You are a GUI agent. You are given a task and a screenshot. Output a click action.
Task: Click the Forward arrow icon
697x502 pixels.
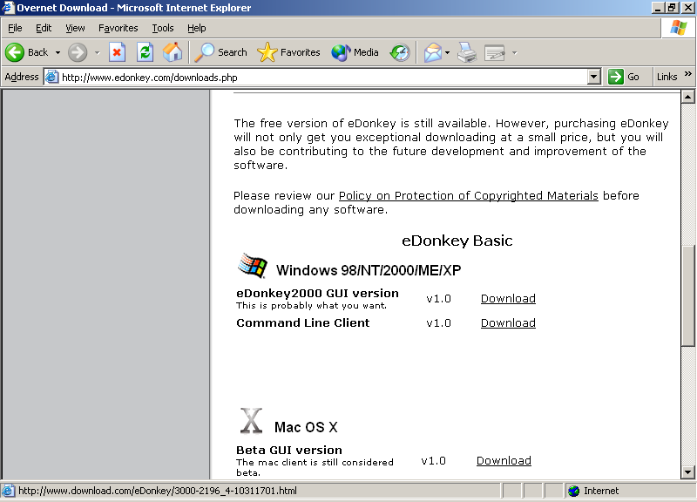(78, 52)
